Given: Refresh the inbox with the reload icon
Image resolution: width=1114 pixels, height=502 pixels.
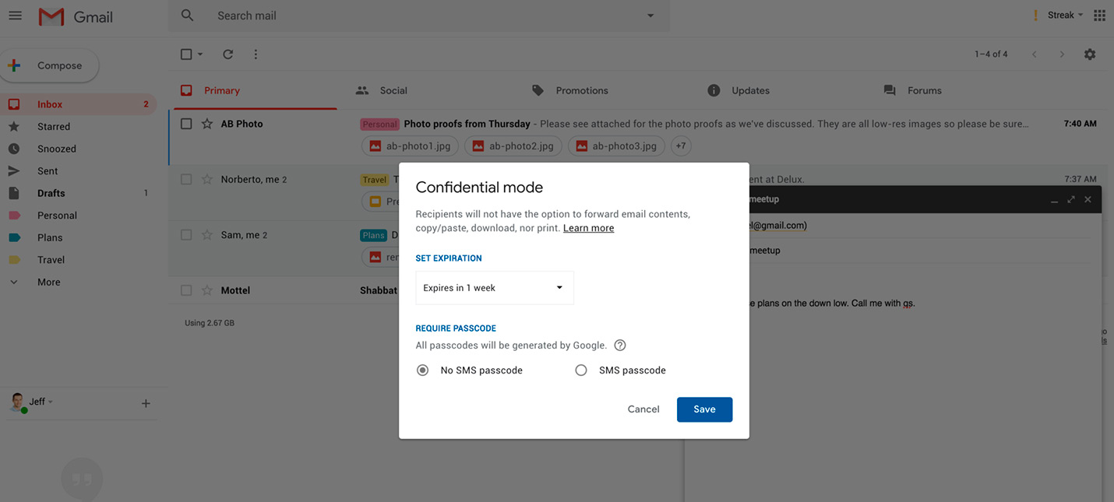Looking at the screenshot, I should coord(227,54).
